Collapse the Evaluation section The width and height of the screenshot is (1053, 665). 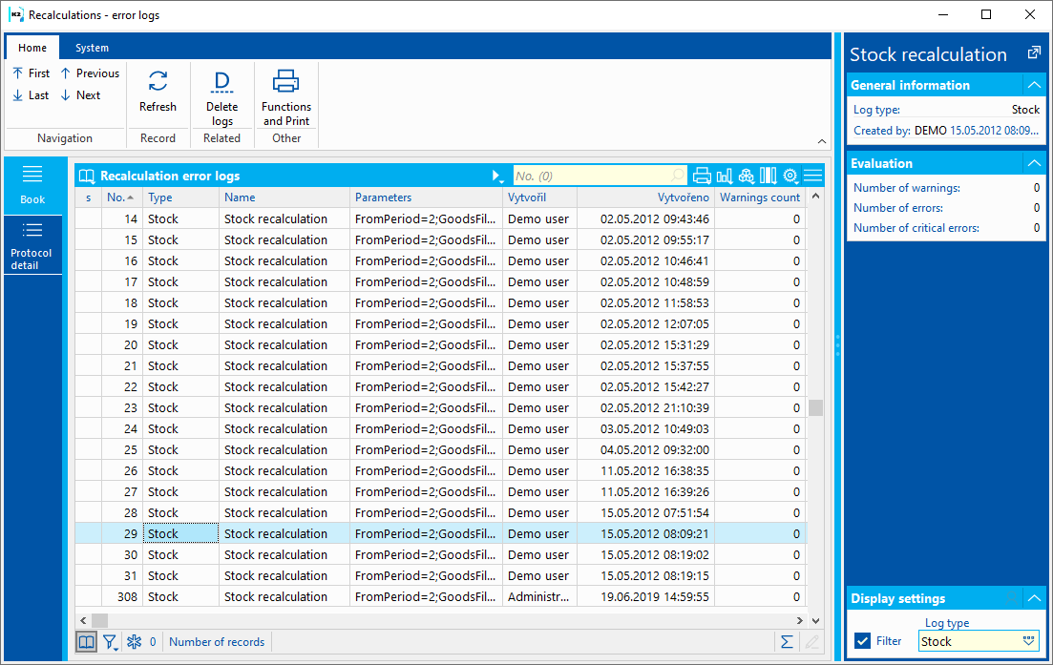tap(1033, 163)
